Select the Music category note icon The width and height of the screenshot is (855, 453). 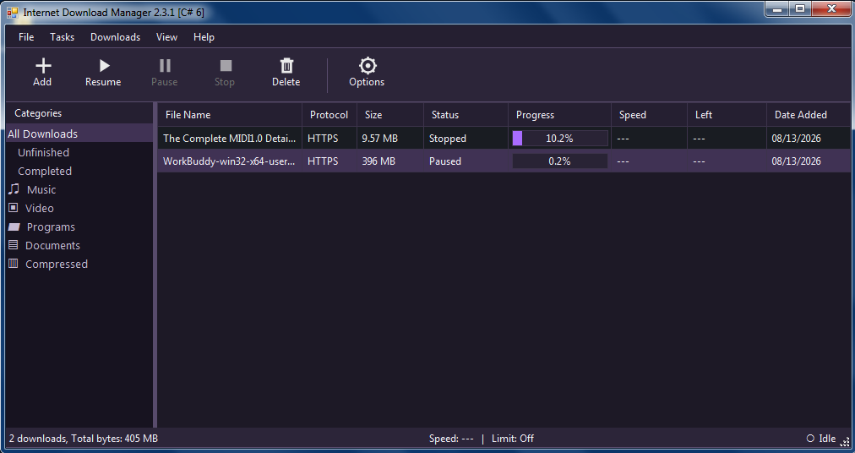coord(14,188)
